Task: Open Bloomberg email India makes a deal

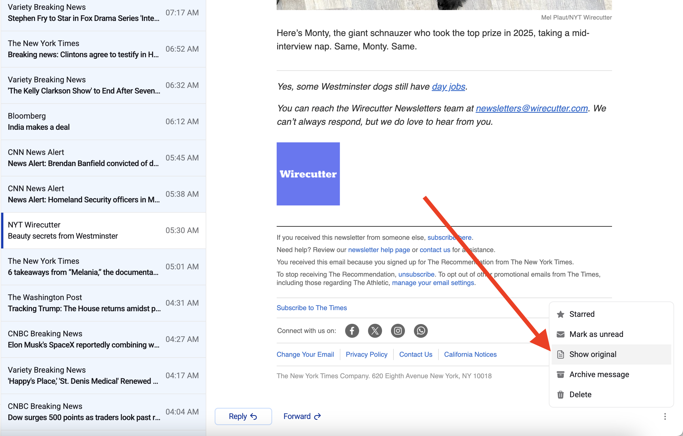Action: pyautogui.click(x=103, y=121)
